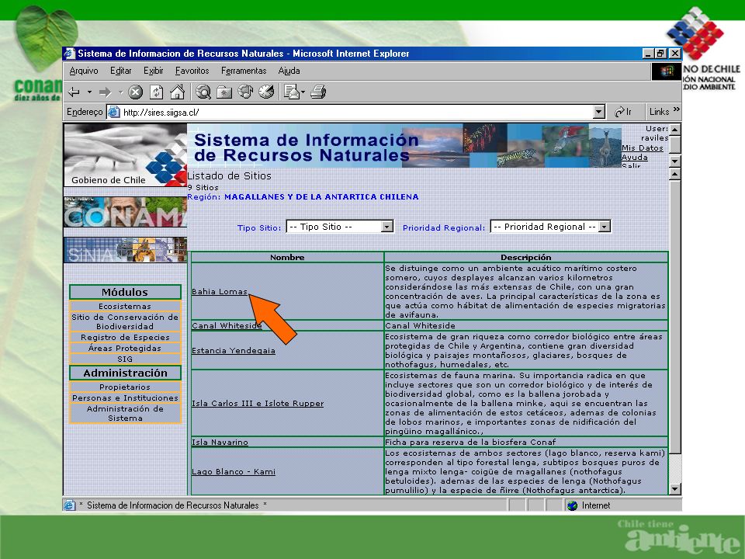Open the Registro de Especies module

pyautogui.click(x=125, y=337)
